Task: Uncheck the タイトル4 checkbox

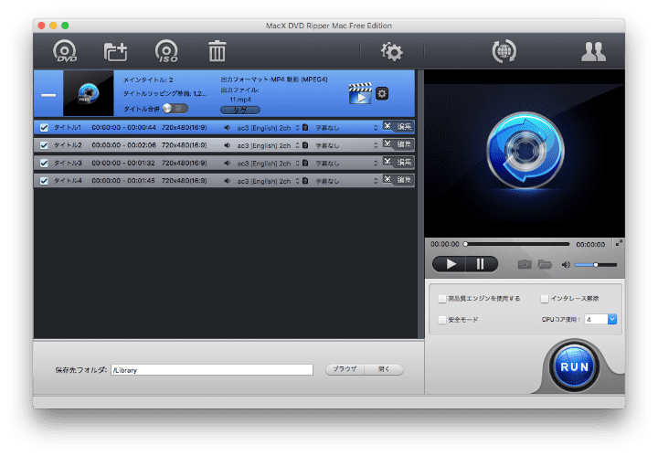Action: tap(44, 181)
